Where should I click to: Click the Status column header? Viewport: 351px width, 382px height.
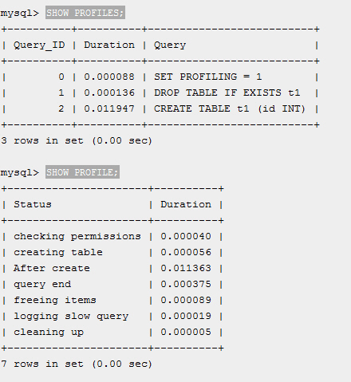point(33,204)
